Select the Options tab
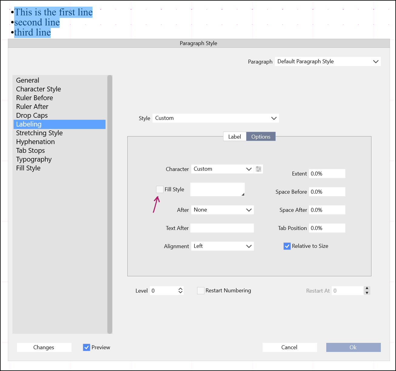This screenshot has height=371, width=396. tap(261, 136)
